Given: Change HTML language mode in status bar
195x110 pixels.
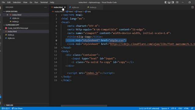Looking at the screenshot, I should coord(186,108).
